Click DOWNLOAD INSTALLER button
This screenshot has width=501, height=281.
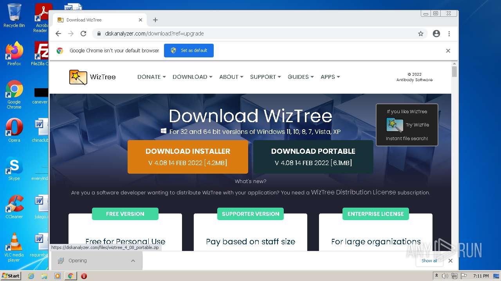pos(188,157)
